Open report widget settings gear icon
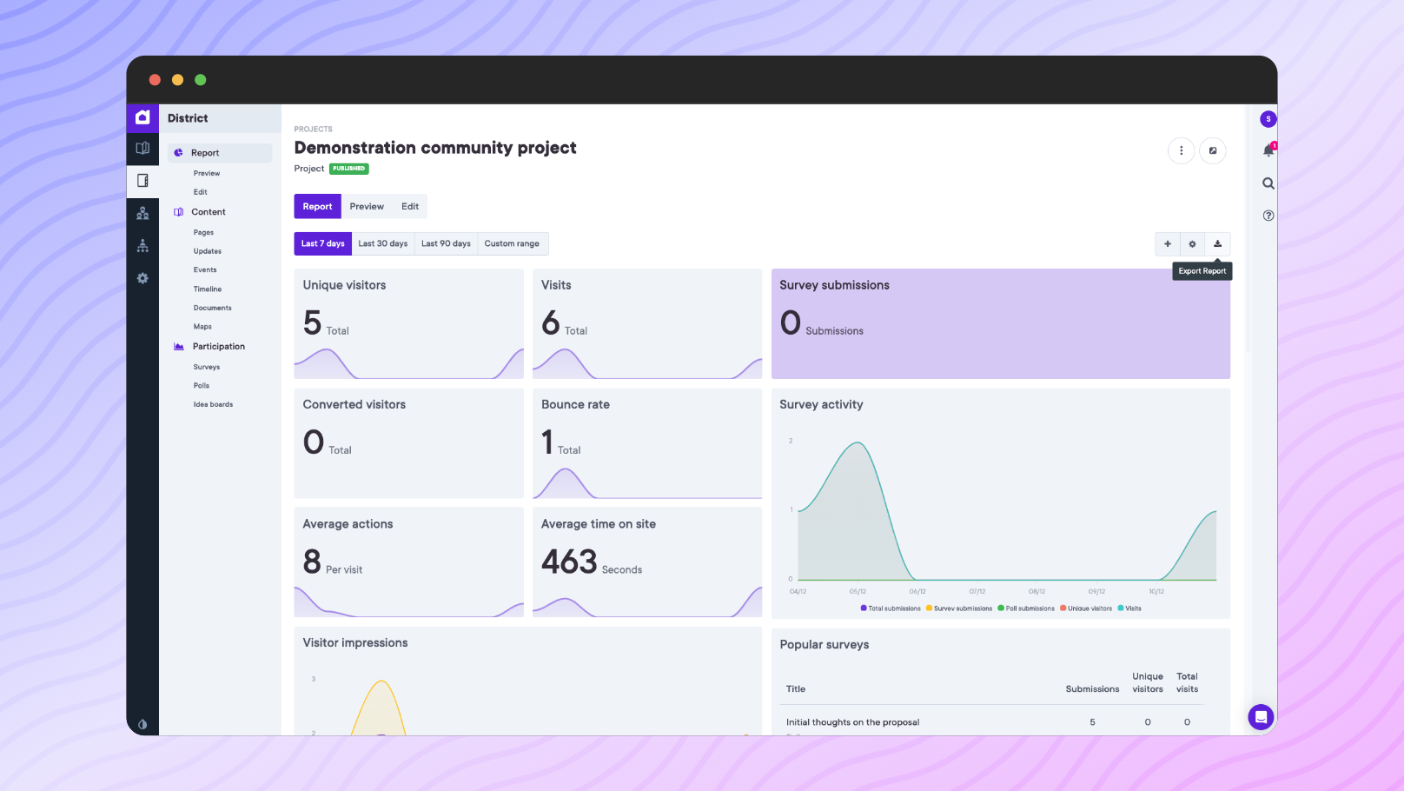This screenshot has height=791, width=1404. pos(1192,243)
